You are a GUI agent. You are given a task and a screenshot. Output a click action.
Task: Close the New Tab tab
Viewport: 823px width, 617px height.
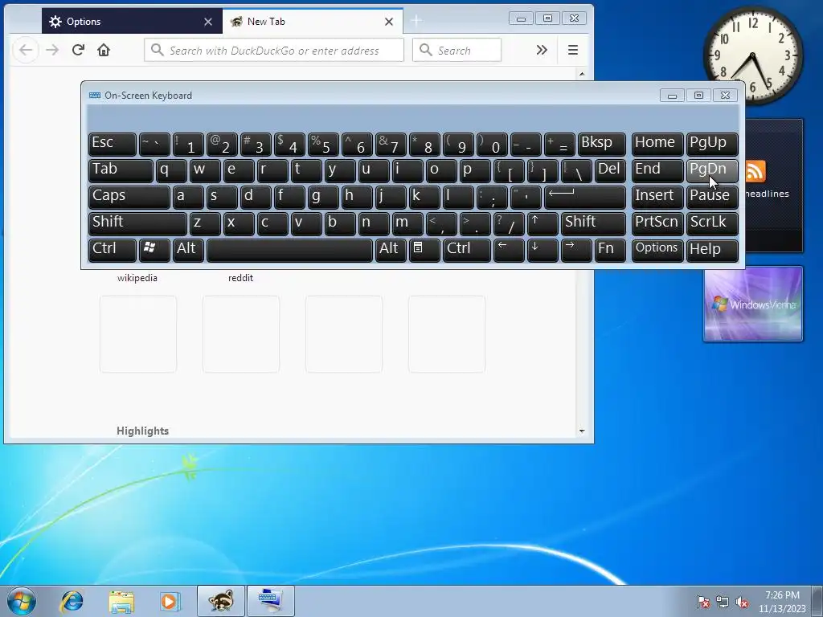(389, 22)
